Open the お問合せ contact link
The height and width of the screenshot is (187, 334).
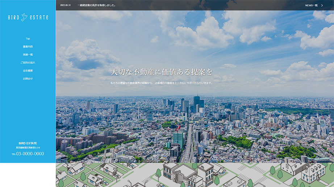(x=28, y=79)
